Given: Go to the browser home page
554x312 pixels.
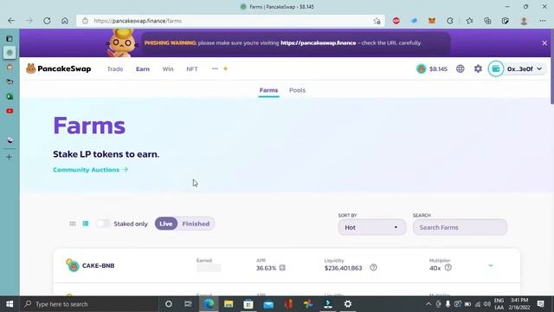Looking at the screenshot, I should [x=65, y=21].
